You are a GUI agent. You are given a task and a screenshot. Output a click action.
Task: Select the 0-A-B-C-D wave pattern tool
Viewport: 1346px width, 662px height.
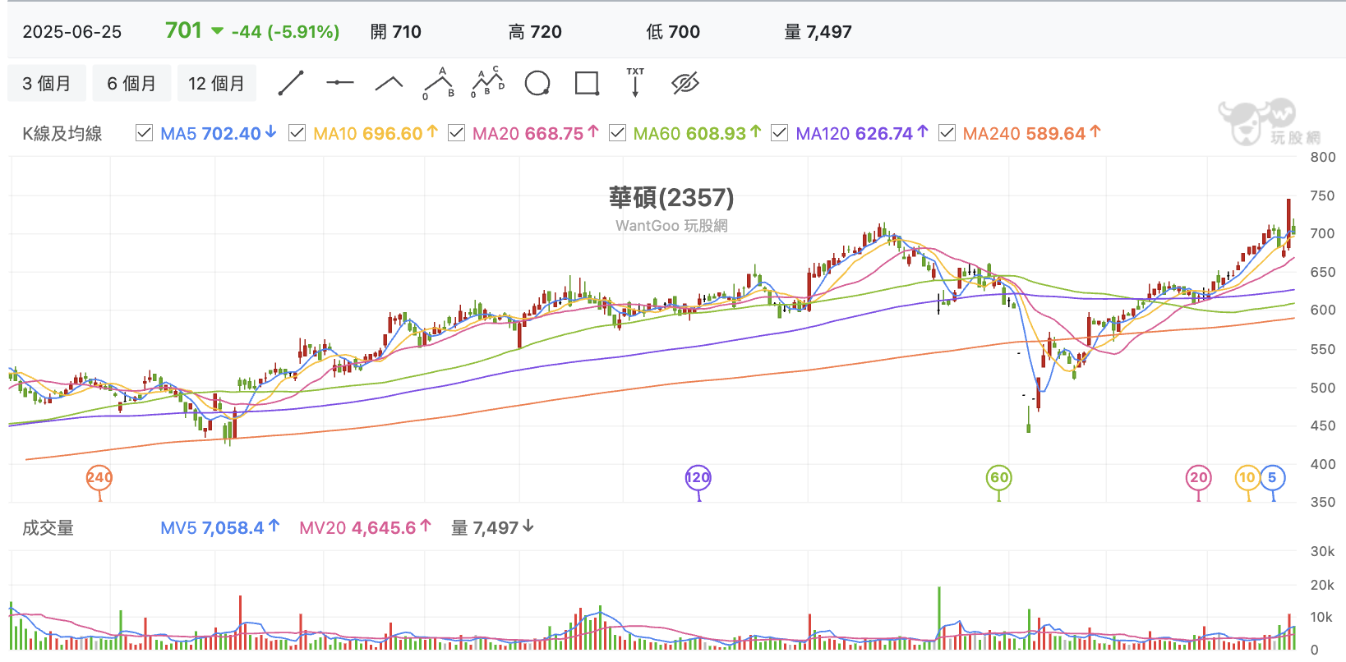pos(488,83)
